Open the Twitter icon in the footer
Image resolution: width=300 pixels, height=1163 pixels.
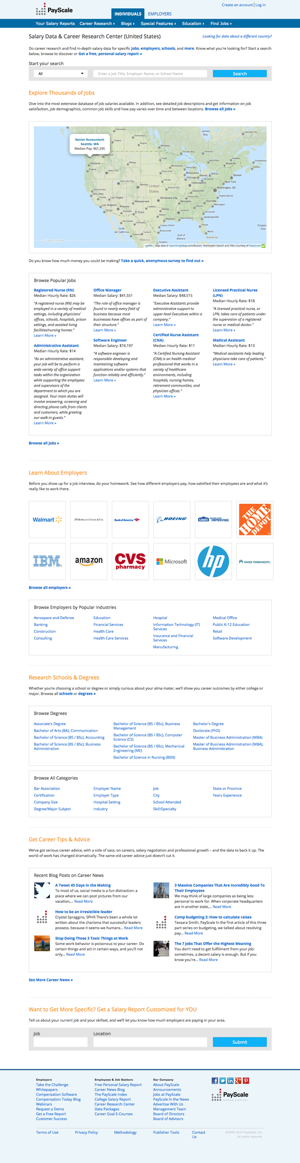223,1081
